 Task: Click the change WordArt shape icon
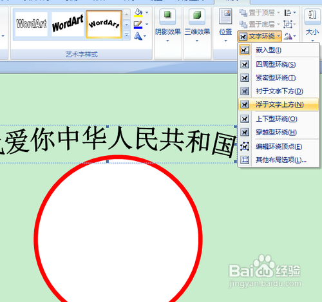point(138,36)
